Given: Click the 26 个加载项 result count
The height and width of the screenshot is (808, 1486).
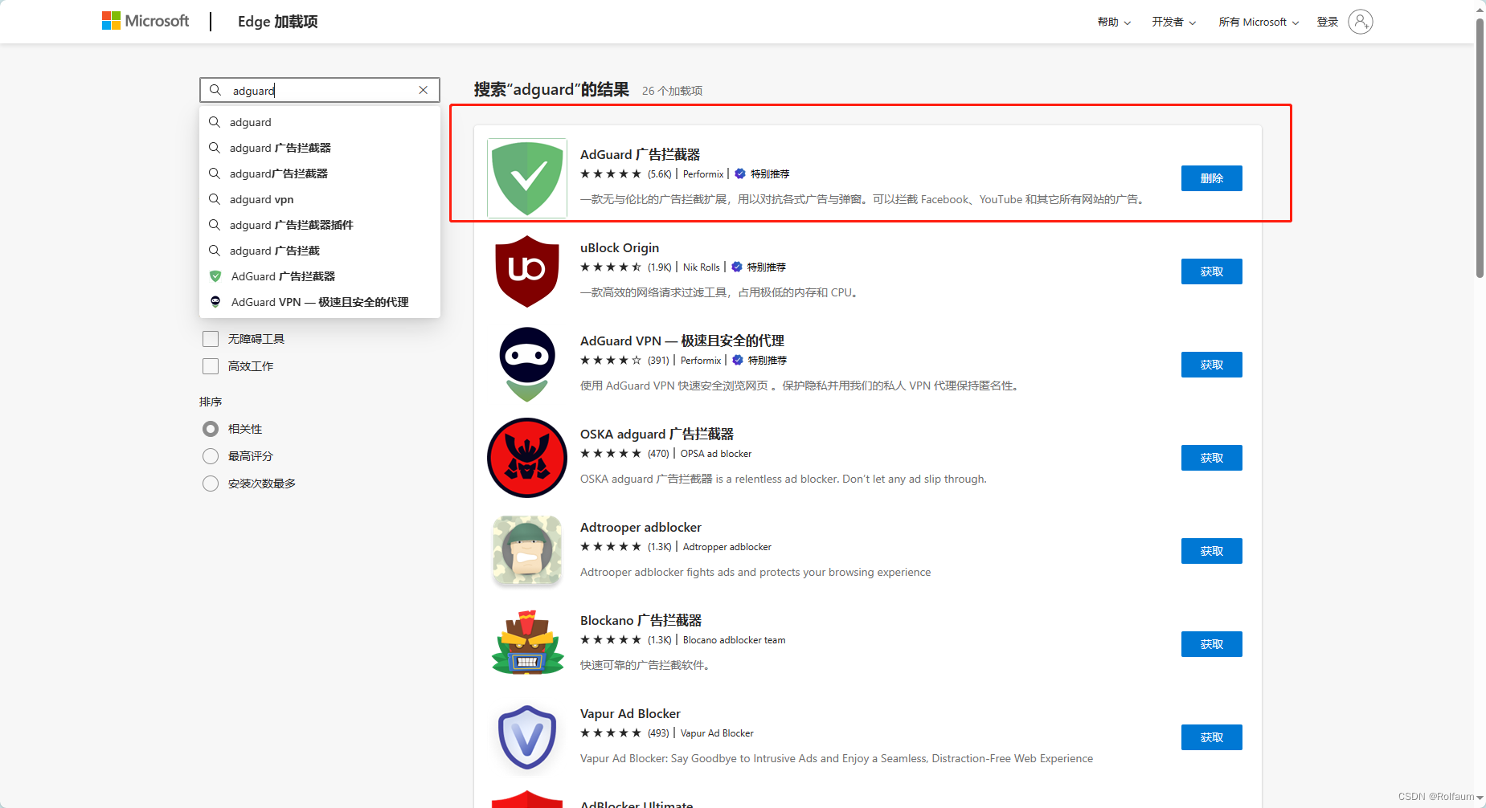Looking at the screenshot, I should [672, 91].
